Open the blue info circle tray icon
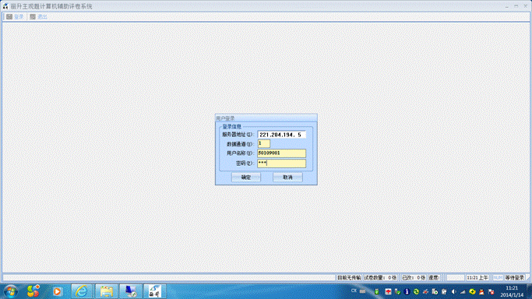This screenshot has width=532, height=299. (x=407, y=291)
